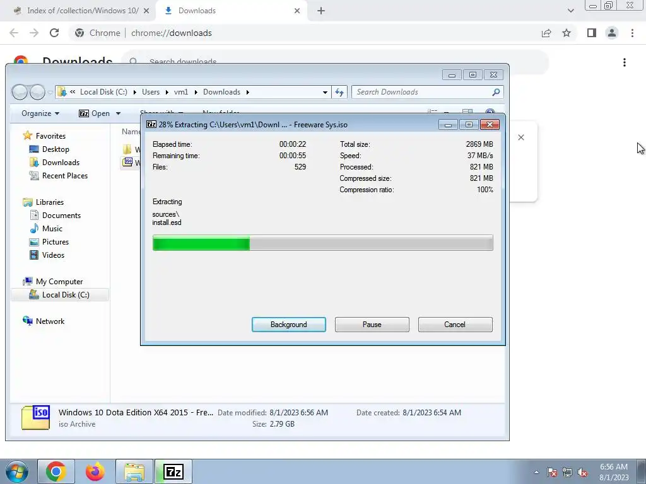Image resolution: width=646 pixels, height=484 pixels.
Task: Close the Index of /collection tab
Action: [146, 11]
